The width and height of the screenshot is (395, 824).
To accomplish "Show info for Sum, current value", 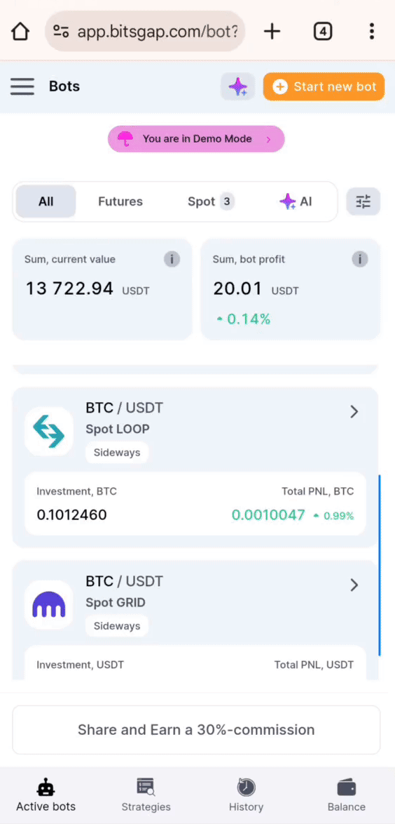I will coord(172,259).
